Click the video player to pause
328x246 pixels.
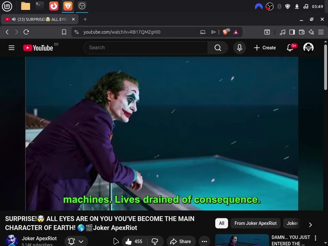(162, 134)
